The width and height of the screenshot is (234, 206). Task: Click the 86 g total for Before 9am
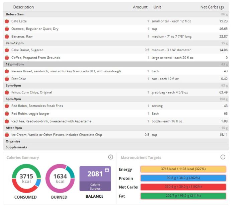point(224,14)
